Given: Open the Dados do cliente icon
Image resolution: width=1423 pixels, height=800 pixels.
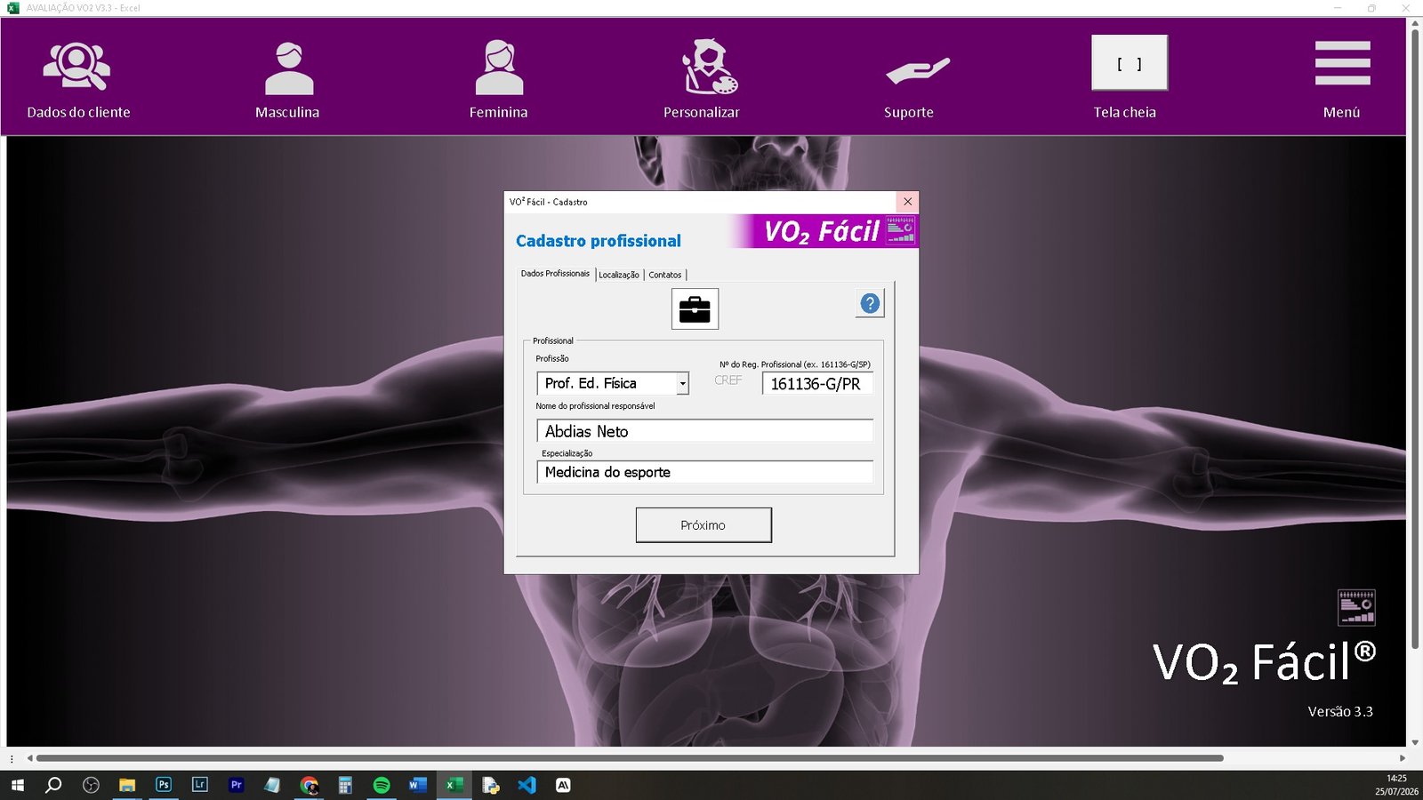Looking at the screenshot, I should point(77,67).
